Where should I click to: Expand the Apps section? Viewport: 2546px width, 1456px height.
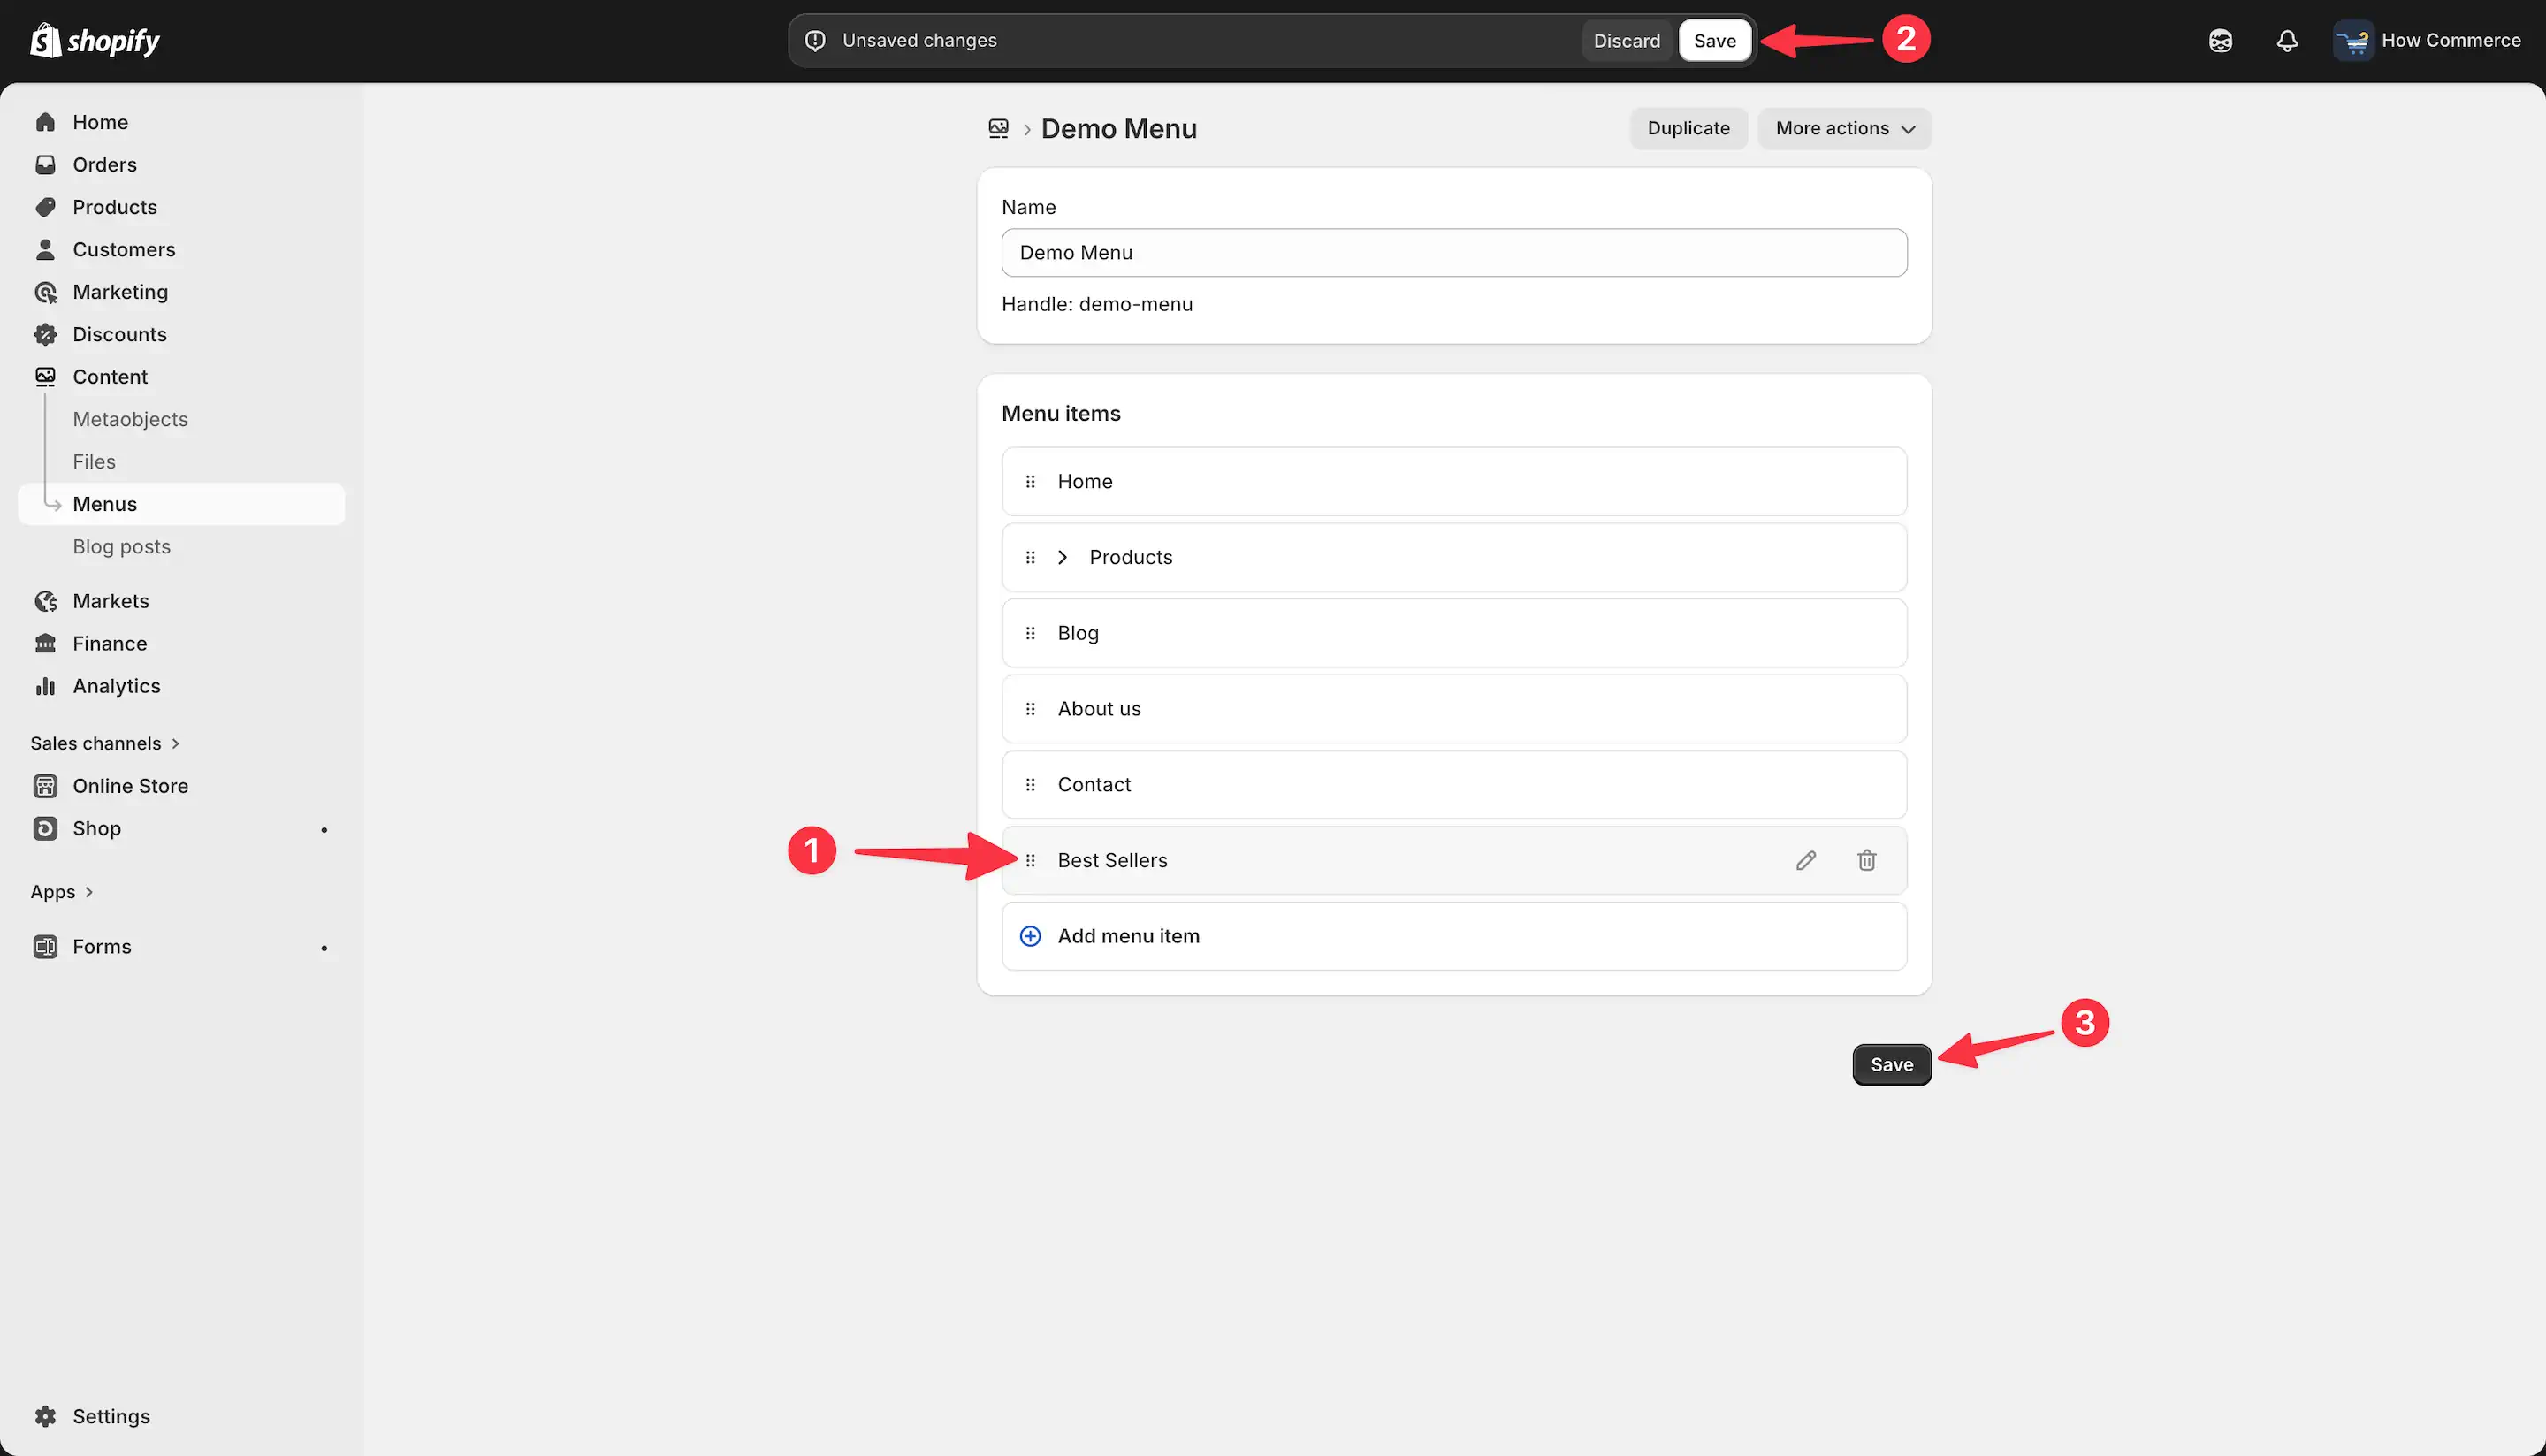coord(62,892)
